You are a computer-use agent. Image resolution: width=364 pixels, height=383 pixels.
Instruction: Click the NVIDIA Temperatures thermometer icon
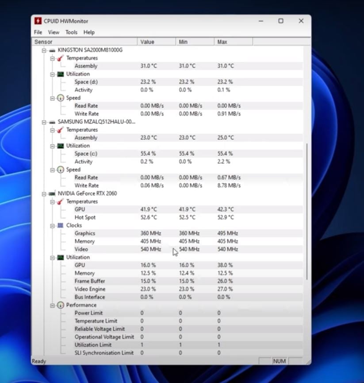(60, 202)
